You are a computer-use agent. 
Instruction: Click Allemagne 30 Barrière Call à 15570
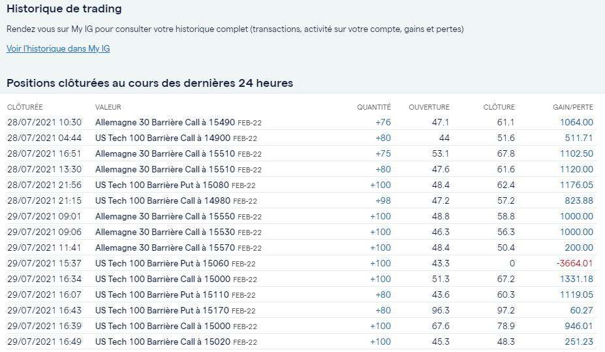tap(164, 248)
